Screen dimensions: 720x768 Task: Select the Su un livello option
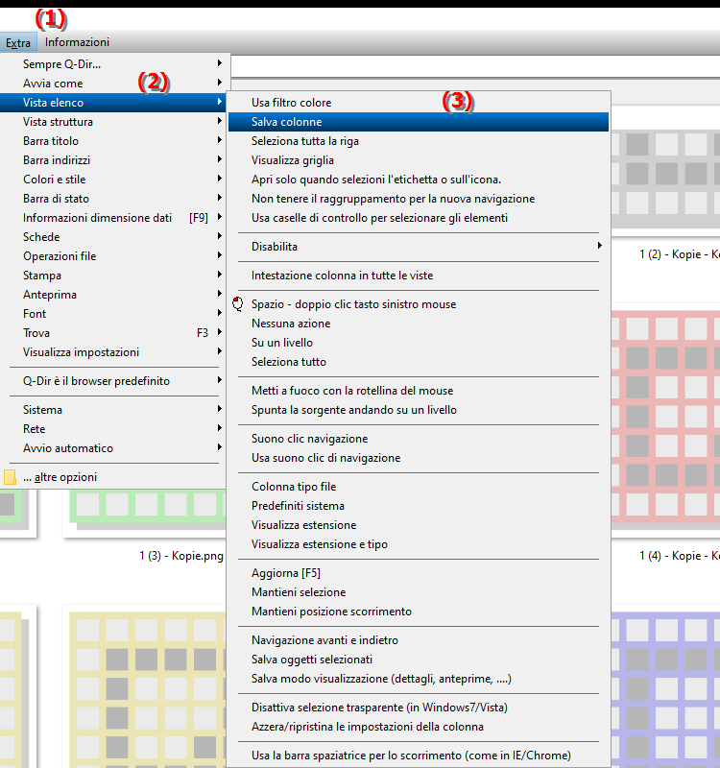[x=419, y=343]
